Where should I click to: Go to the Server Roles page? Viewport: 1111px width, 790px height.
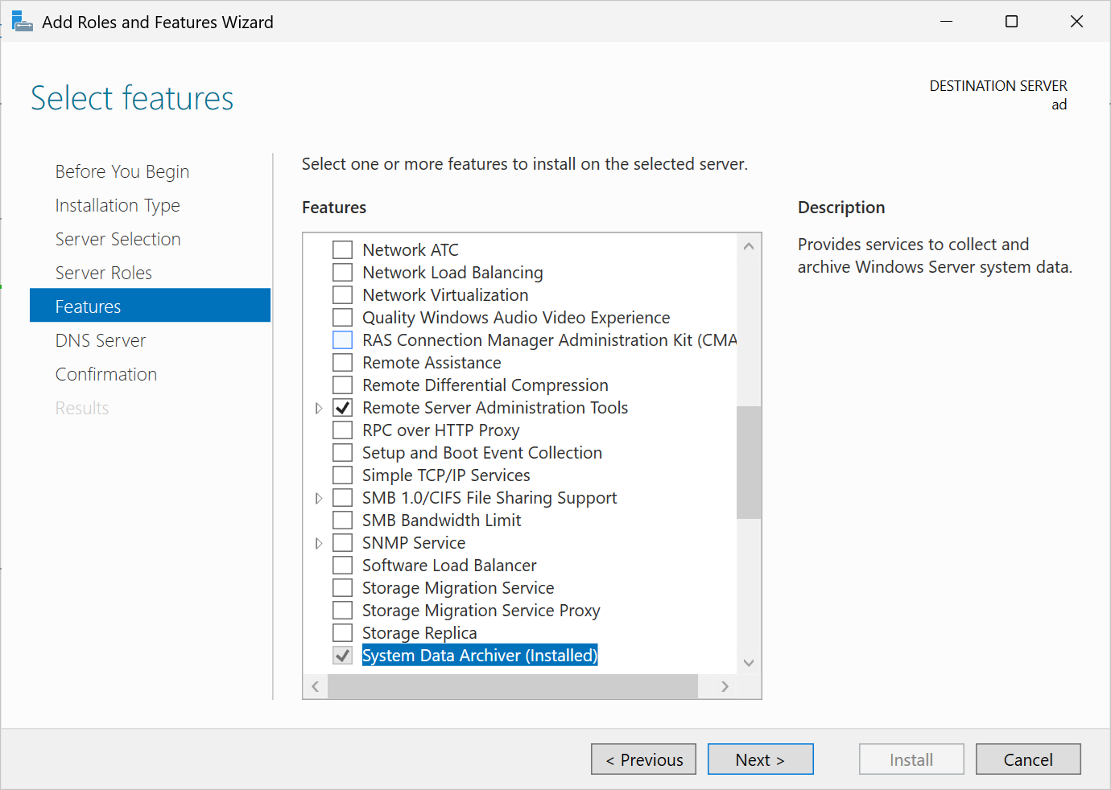pyautogui.click(x=103, y=272)
